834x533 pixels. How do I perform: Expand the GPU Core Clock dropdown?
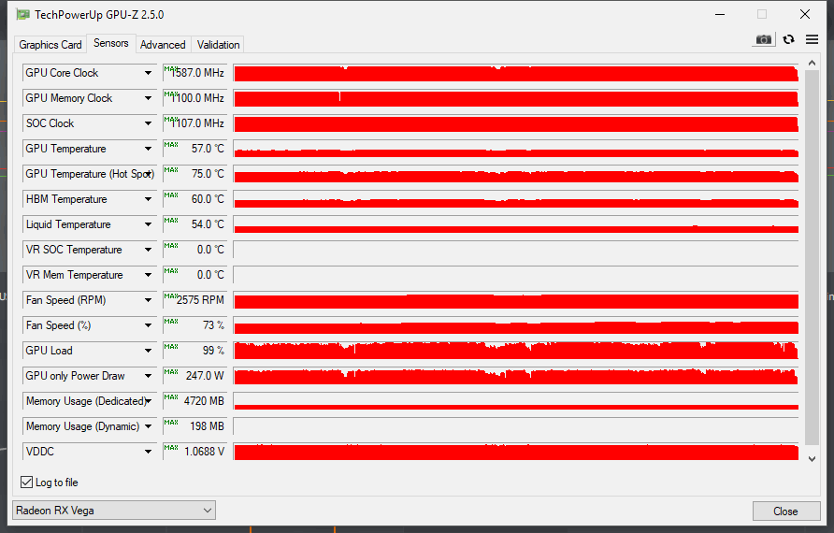148,73
